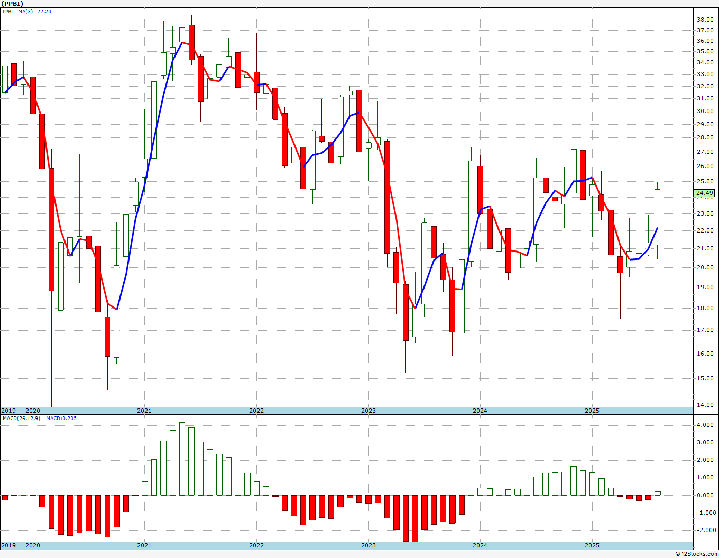Select the 3.000 MACD axis label
The width and height of the screenshot is (719, 558).
click(705, 443)
